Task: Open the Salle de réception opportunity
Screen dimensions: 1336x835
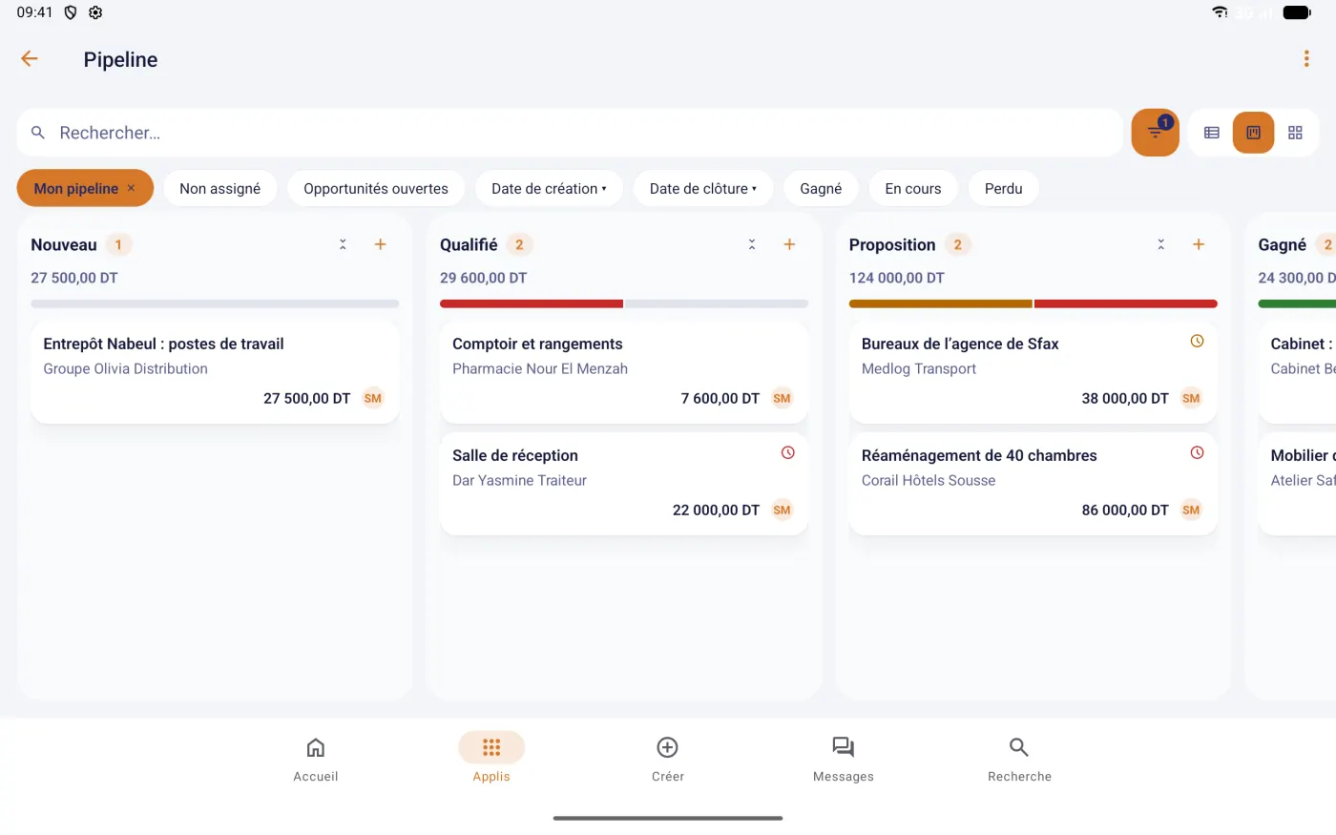Action: point(624,483)
